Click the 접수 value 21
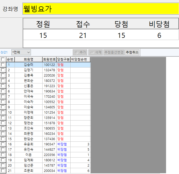 (83, 35)
